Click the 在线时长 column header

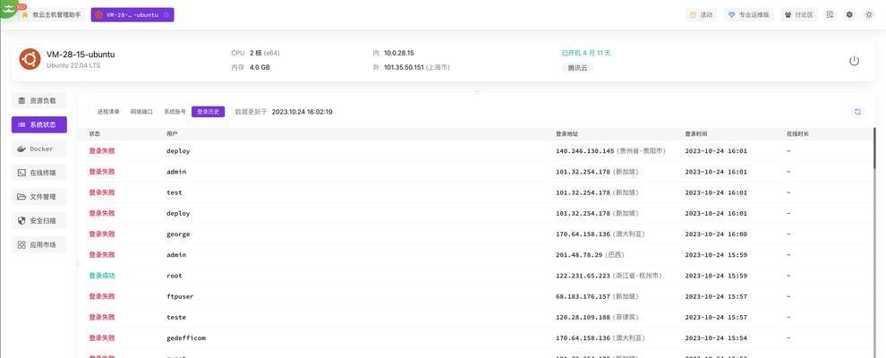pos(797,134)
